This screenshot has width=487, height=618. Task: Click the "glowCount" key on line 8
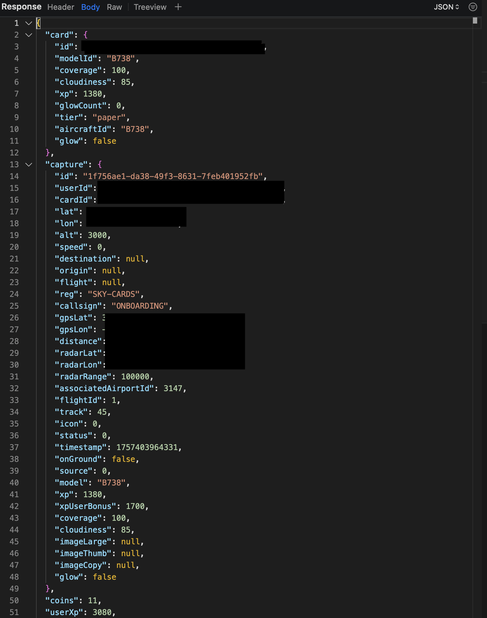(x=81, y=106)
